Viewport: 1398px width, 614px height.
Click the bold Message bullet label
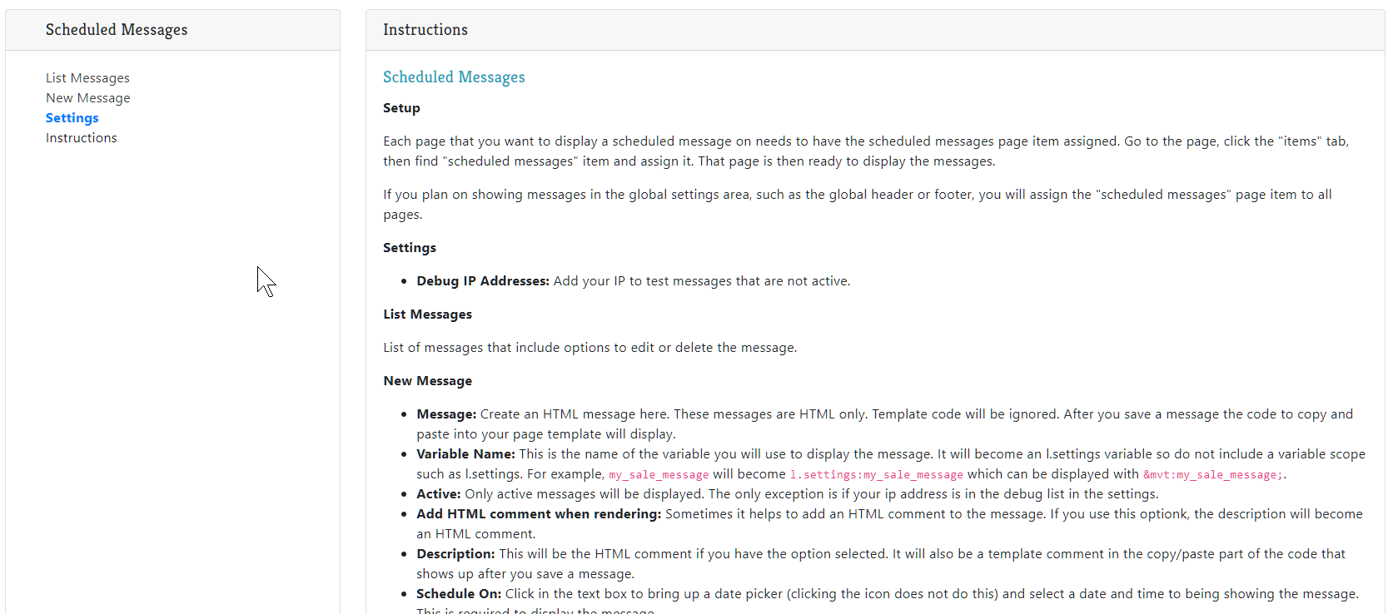point(446,414)
